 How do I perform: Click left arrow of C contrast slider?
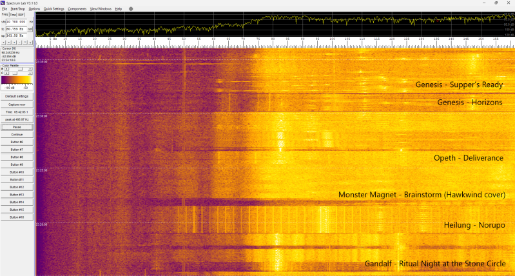click(x=6, y=74)
